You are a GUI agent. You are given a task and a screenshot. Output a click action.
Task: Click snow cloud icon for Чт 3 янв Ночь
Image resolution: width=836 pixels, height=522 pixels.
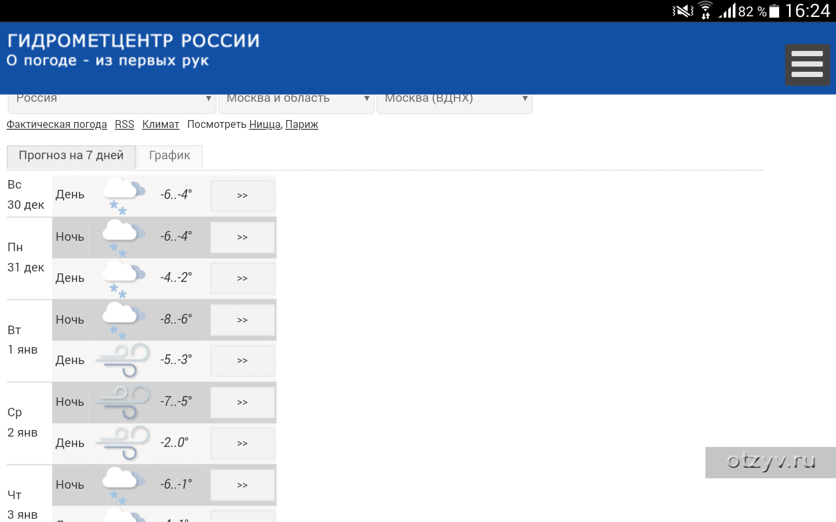[x=123, y=485]
